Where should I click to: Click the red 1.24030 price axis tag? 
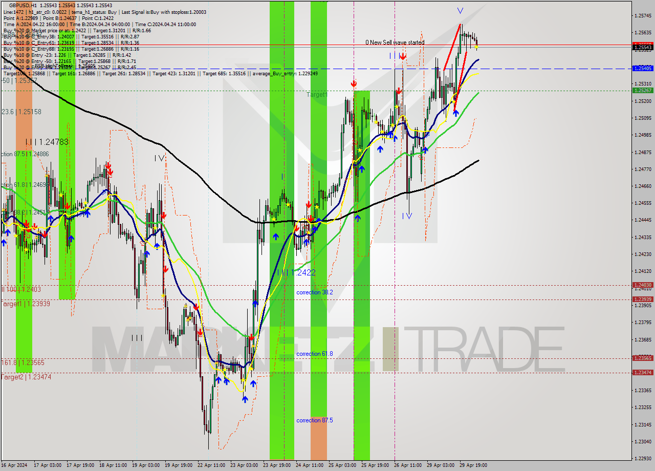click(x=643, y=285)
